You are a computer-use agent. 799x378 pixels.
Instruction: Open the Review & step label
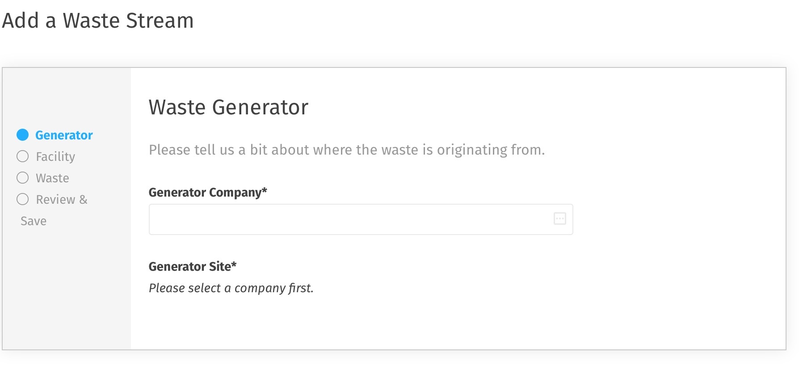[62, 199]
